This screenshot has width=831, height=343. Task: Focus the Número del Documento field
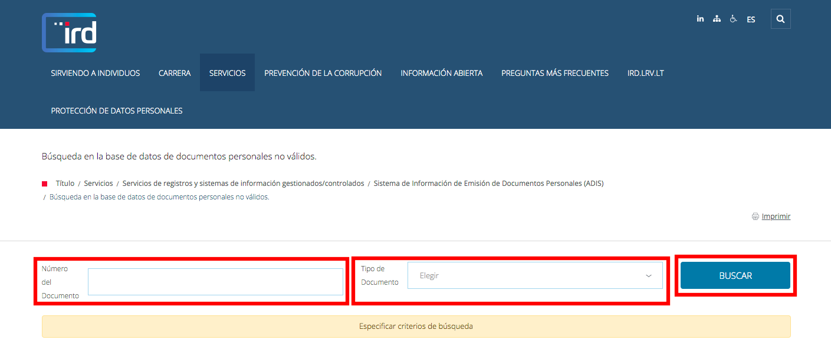click(215, 282)
